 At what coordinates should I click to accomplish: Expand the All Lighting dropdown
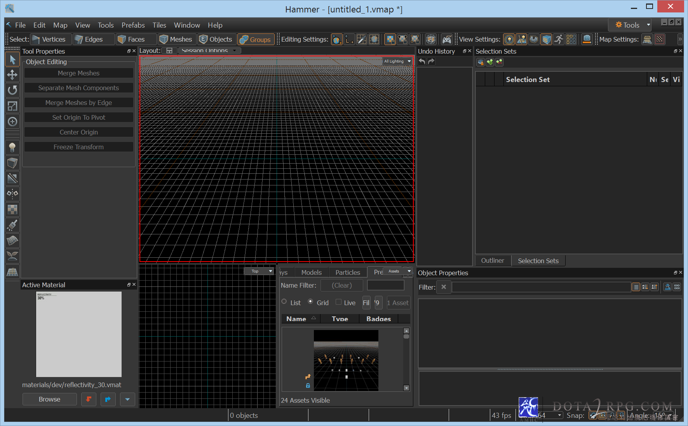397,61
